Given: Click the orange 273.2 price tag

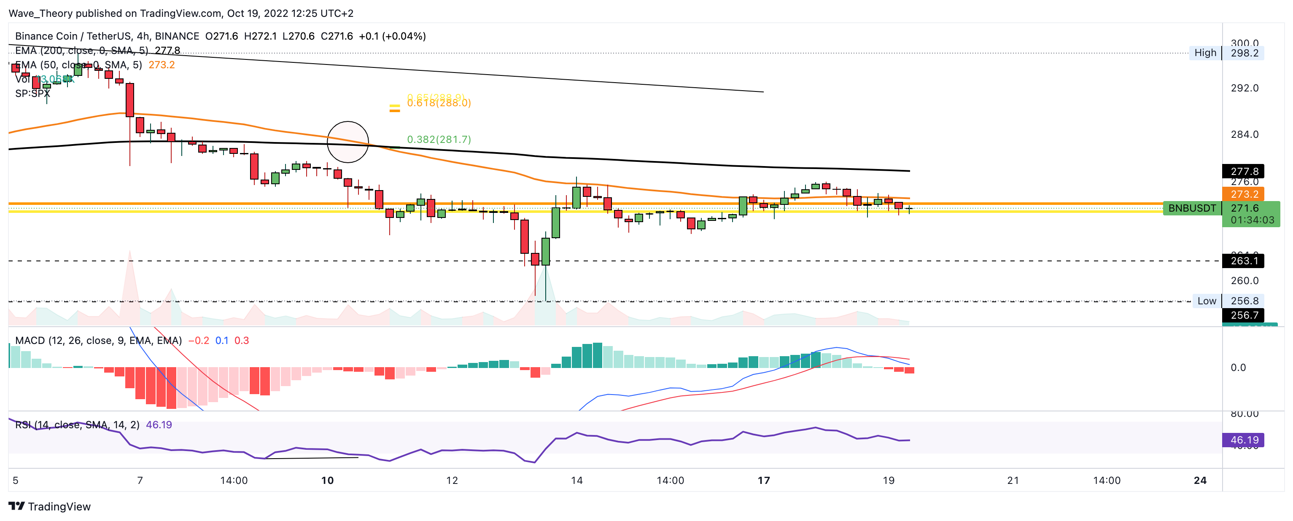Looking at the screenshot, I should coord(1243,194).
